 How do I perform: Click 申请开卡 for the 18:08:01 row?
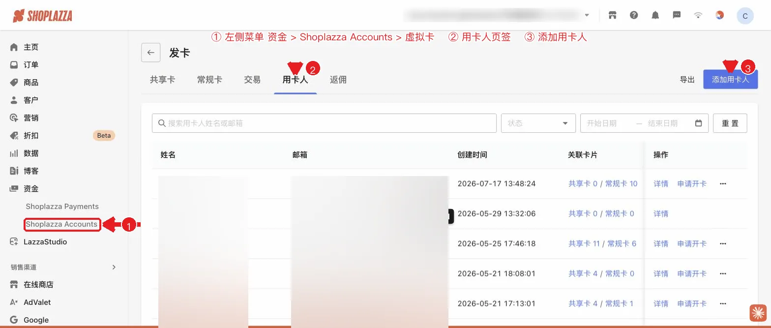pos(692,274)
